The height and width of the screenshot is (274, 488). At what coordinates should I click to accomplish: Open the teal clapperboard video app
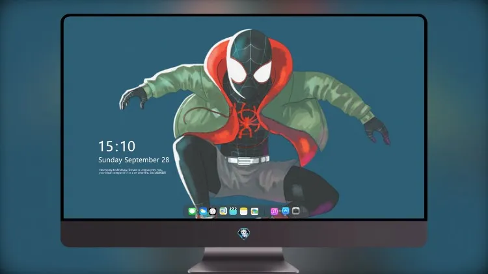pos(233,211)
